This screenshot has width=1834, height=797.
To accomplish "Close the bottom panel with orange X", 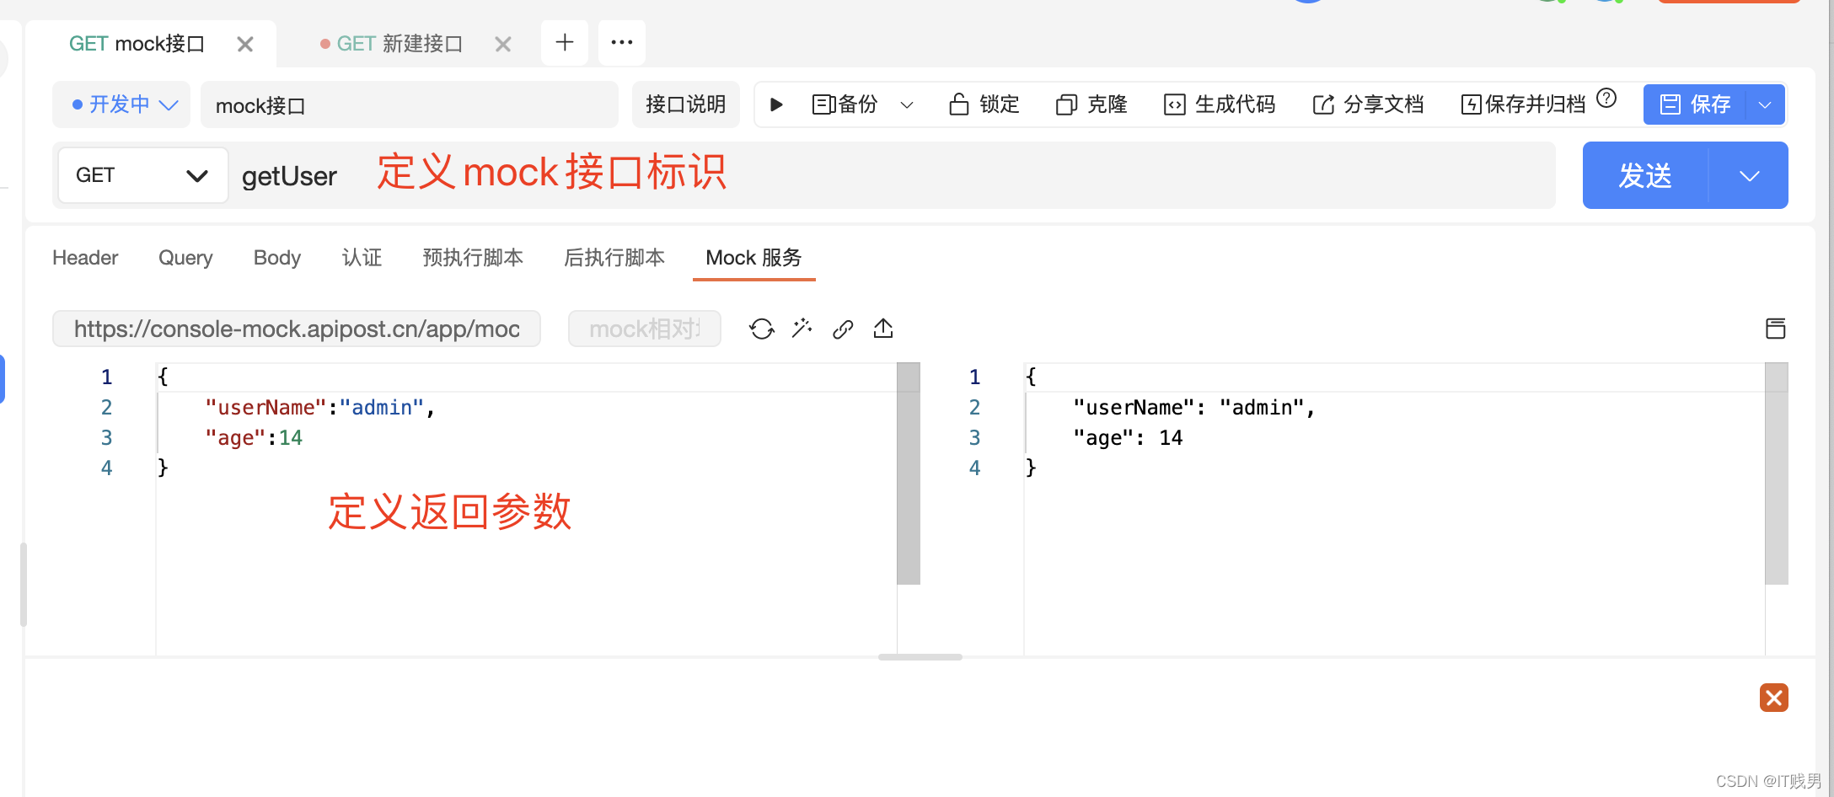I will tap(1774, 698).
